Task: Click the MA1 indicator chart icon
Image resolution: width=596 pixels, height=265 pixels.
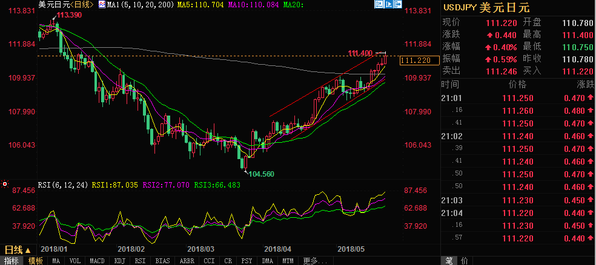Action: pyautogui.click(x=102, y=5)
